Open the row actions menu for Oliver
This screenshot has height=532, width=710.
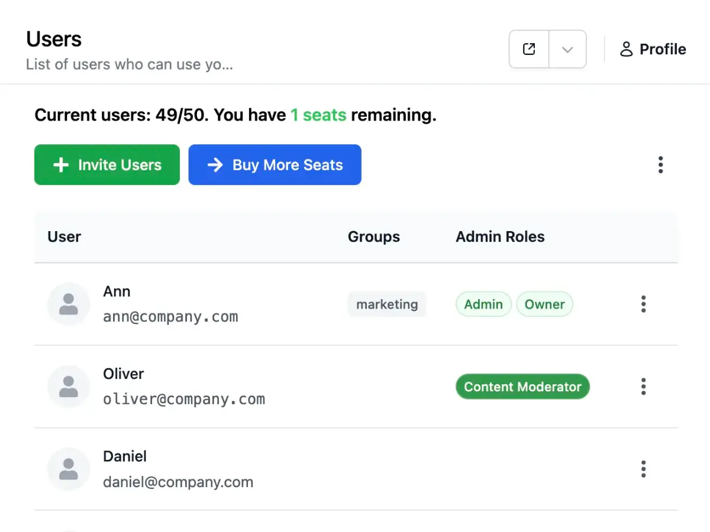[643, 387]
